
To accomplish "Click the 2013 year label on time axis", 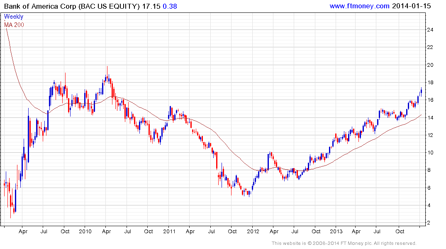I will pos(336,231).
